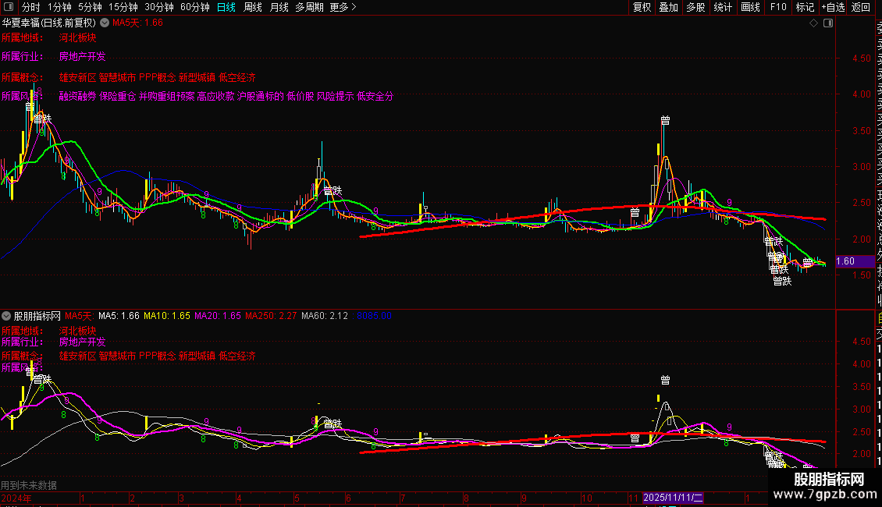Click the 叠加 overlay button
882x507 pixels.
[x=669, y=7]
